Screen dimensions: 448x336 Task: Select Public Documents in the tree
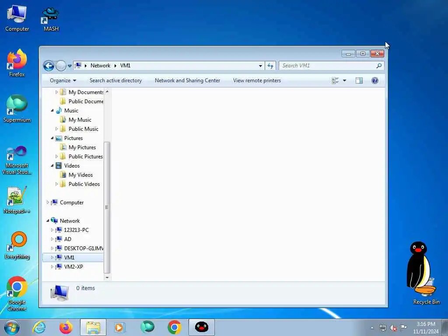86,101
